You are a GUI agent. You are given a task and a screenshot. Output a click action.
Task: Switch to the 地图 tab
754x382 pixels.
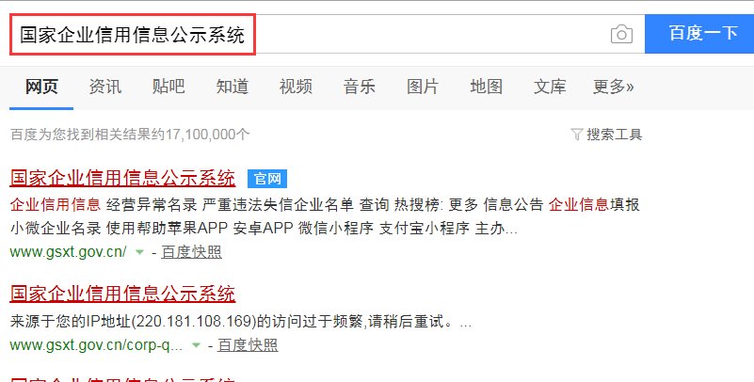tap(486, 87)
